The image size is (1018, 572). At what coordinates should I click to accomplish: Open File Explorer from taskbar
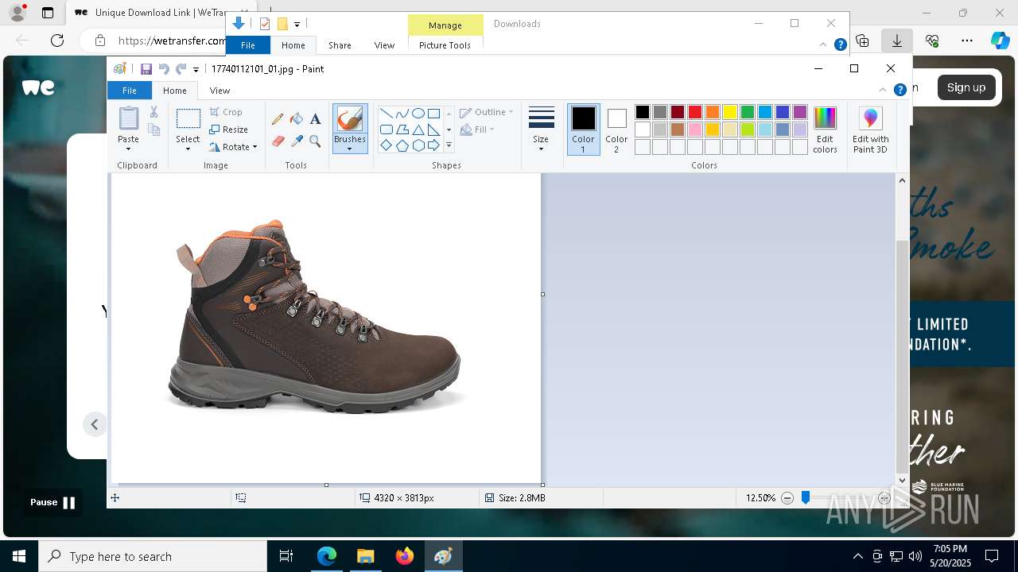pos(365,556)
